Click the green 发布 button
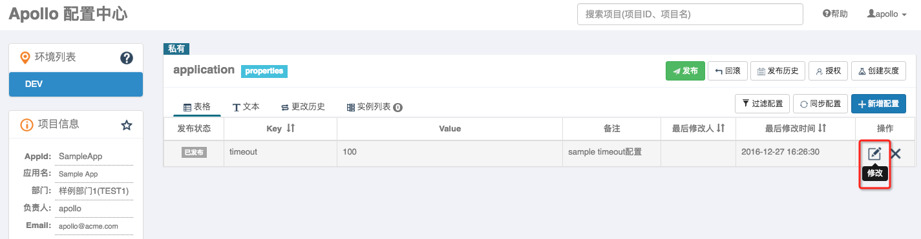Screen dimensions: 921x239 (x=685, y=71)
